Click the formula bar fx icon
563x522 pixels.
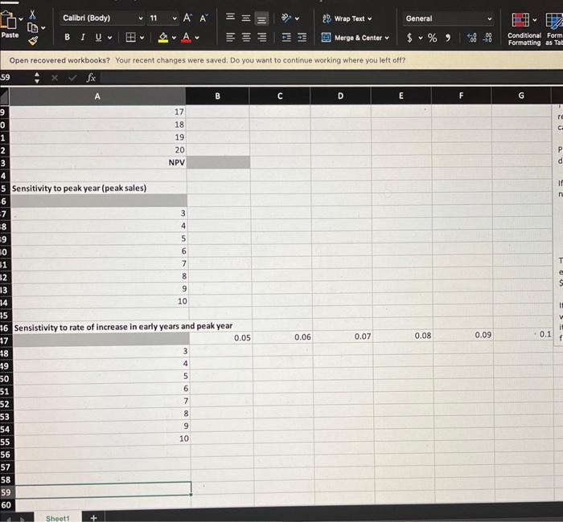coord(91,77)
